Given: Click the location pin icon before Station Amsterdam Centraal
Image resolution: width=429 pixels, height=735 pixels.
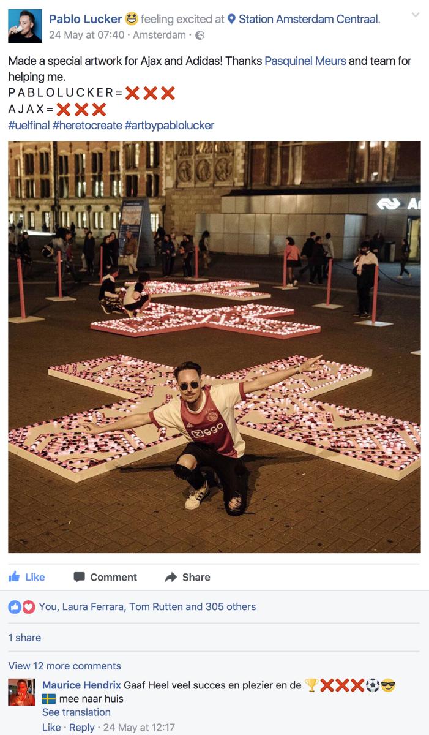Looking at the screenshot, I should (x=231, y=19).
